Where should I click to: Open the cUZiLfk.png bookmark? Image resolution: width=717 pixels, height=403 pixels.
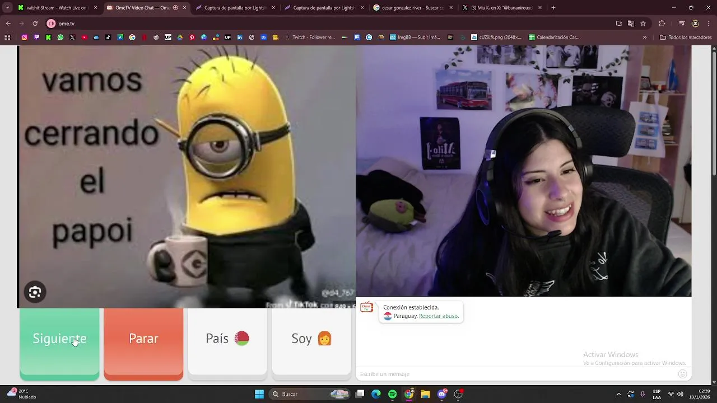point(496,38)
